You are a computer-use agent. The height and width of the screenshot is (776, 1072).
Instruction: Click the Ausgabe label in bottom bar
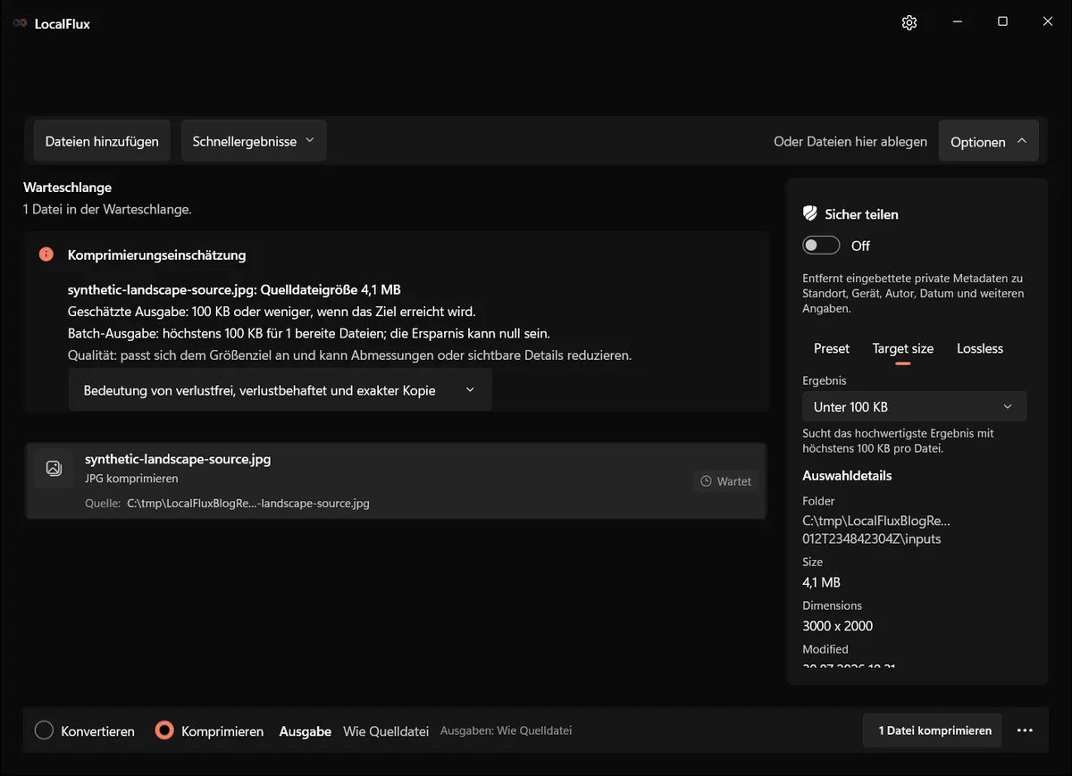(306, 731)
